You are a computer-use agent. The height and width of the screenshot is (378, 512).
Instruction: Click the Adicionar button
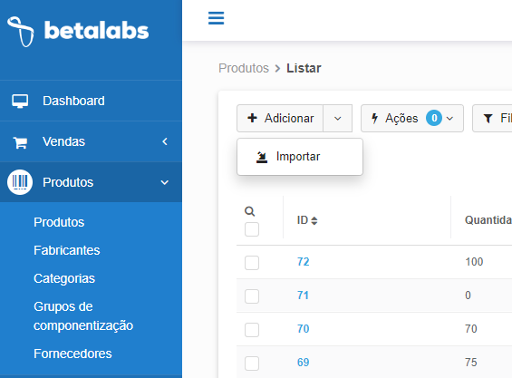click(x=280, y=118)
